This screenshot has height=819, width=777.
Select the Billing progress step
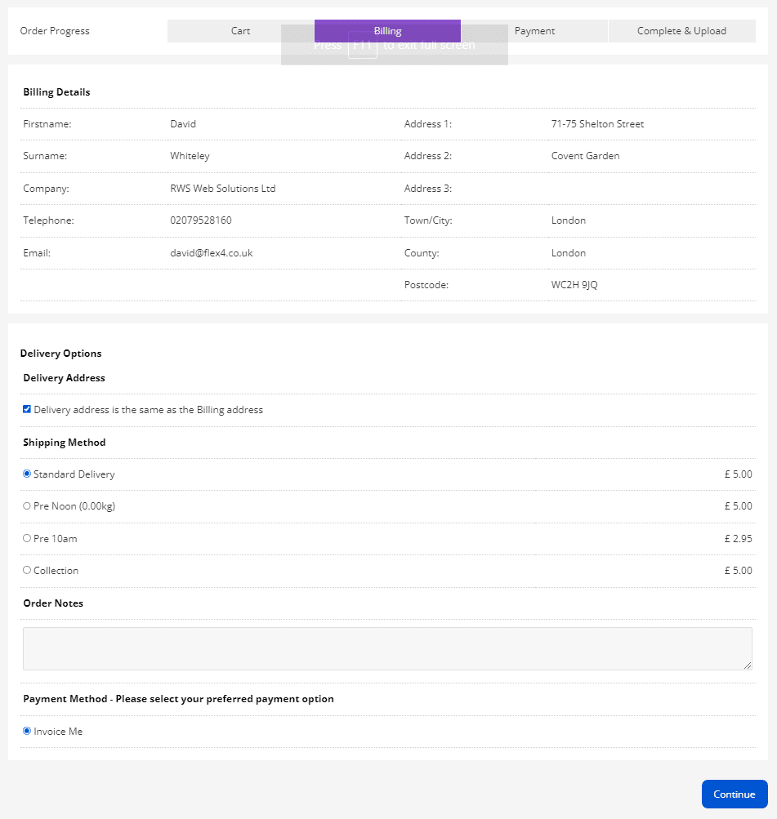(x=388, y=31)
